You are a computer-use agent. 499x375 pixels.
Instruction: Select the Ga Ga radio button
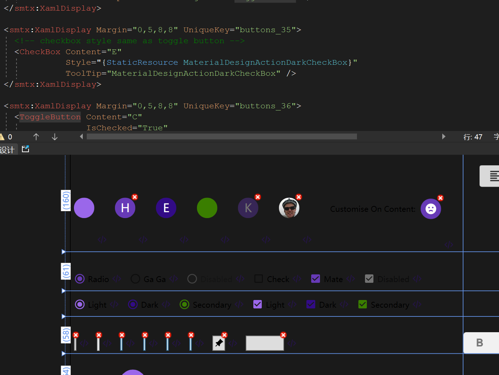point(135,279)
